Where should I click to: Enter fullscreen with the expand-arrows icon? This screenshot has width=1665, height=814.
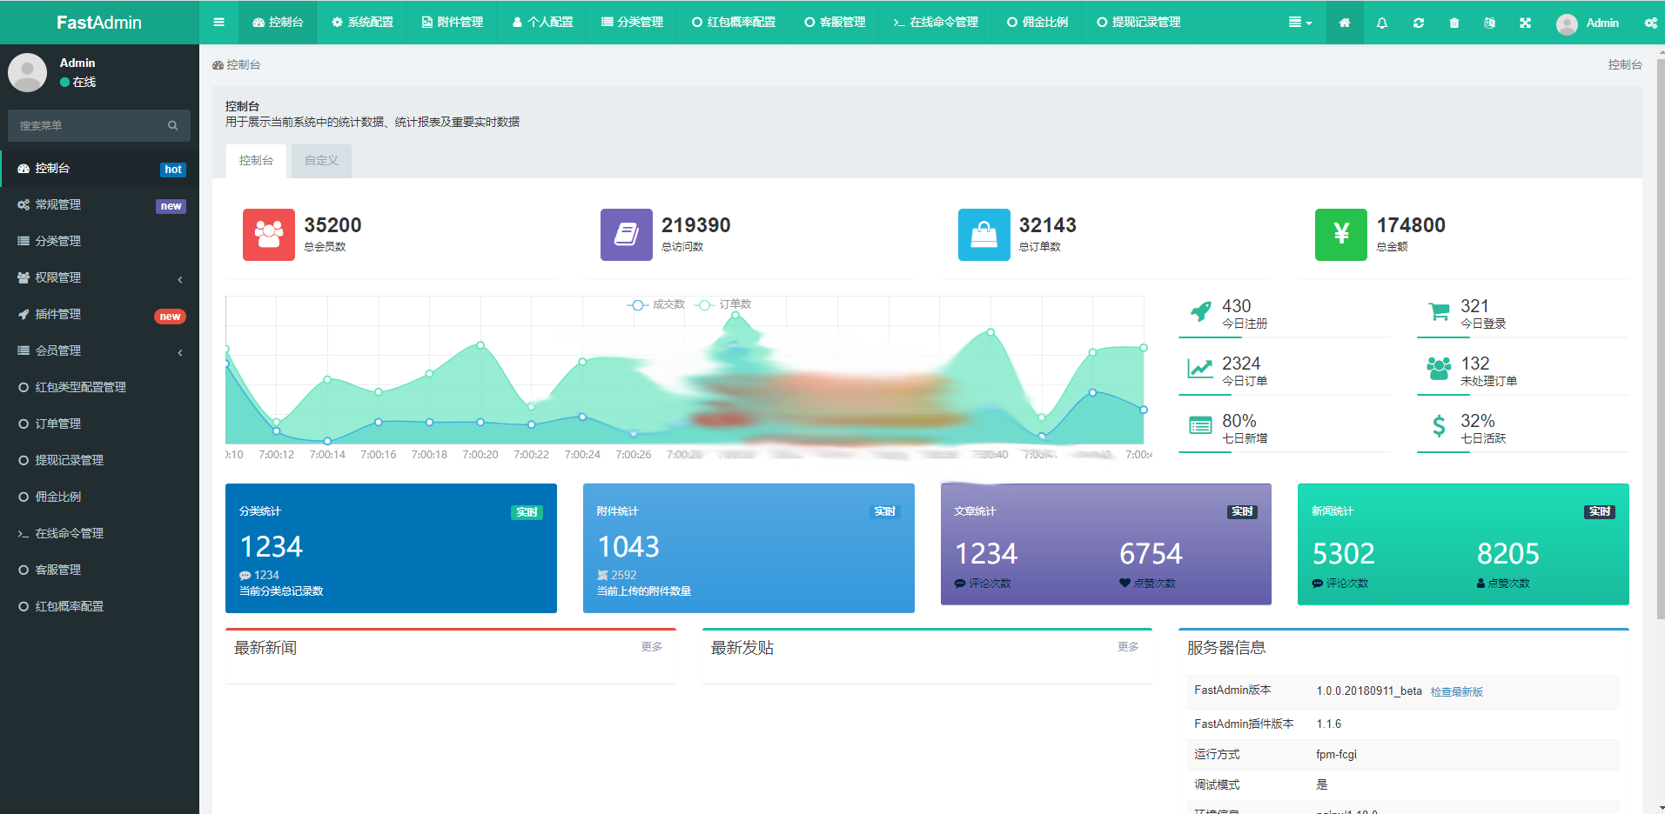pos(1525,23)
